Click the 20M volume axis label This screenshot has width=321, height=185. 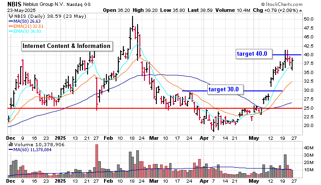pyautogui.click(x=309, y=163)
